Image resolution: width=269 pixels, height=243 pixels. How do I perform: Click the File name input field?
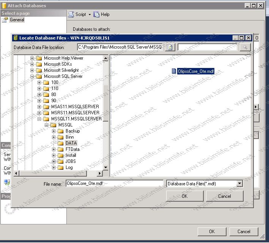[x=114, y=184]
